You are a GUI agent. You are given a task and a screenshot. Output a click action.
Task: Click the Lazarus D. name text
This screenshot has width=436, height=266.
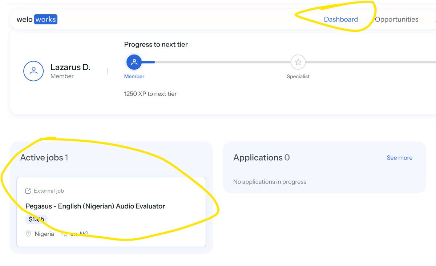(70, 67)
